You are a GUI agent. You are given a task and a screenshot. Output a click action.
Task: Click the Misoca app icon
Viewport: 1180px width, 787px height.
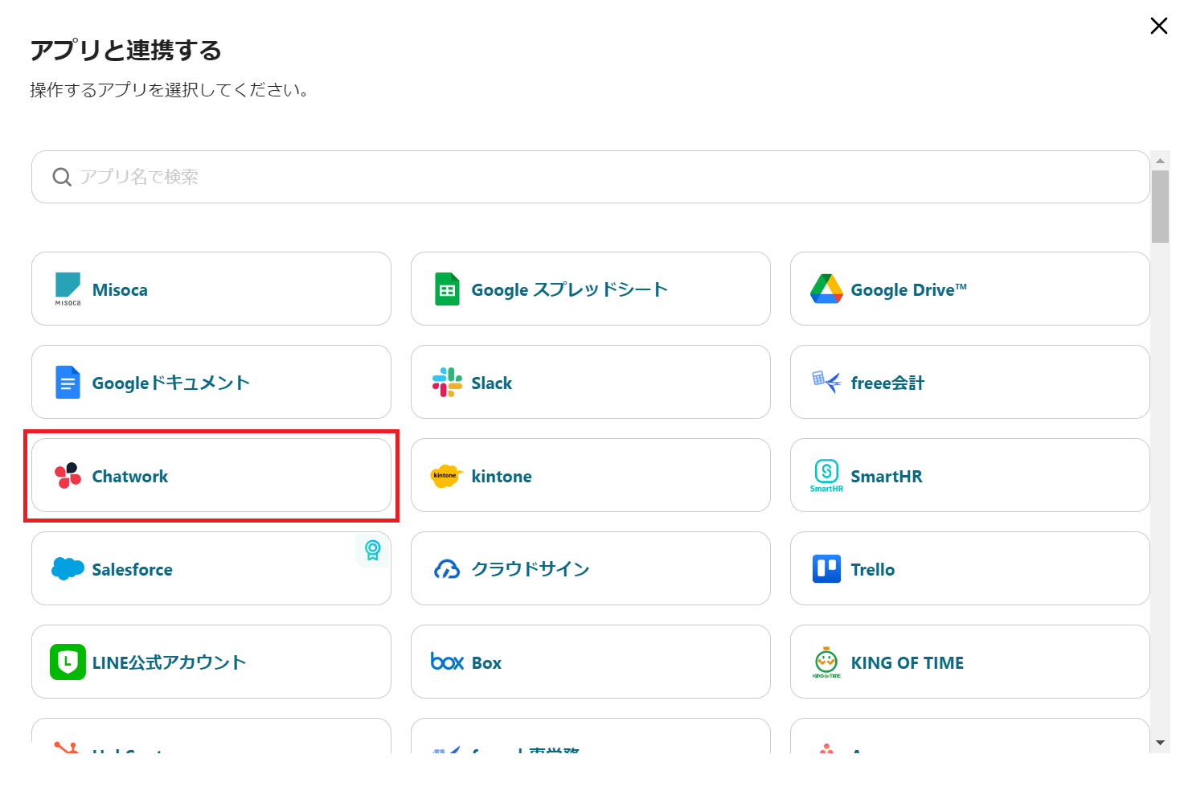(68, 288)
